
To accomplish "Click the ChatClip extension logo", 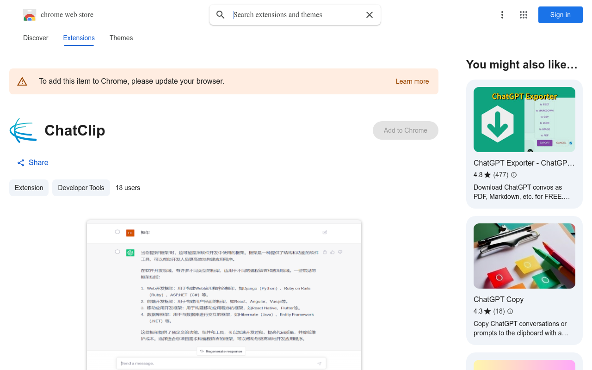I will [23, 130].
